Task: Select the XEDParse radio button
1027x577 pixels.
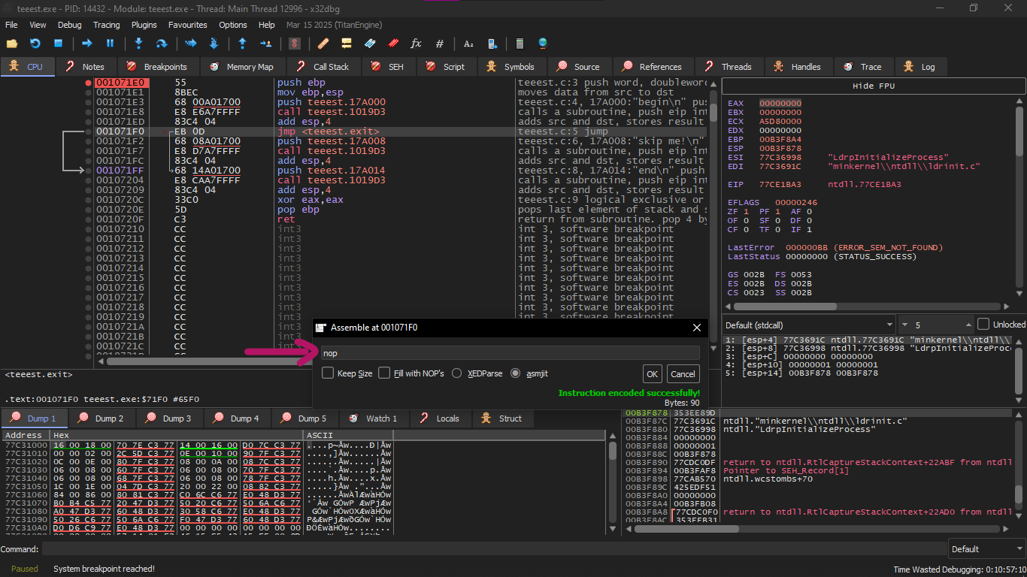Action: (457, 373)
